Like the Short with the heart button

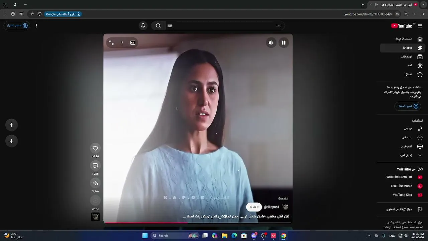(x=95, y=148)
